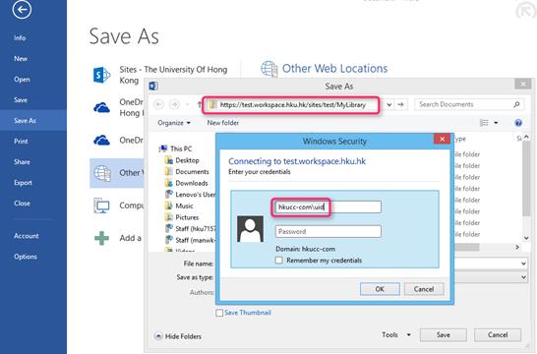This screenshot has width=537, height=354.
Task: Select the Pictures folder
Action: click(182, 217)
